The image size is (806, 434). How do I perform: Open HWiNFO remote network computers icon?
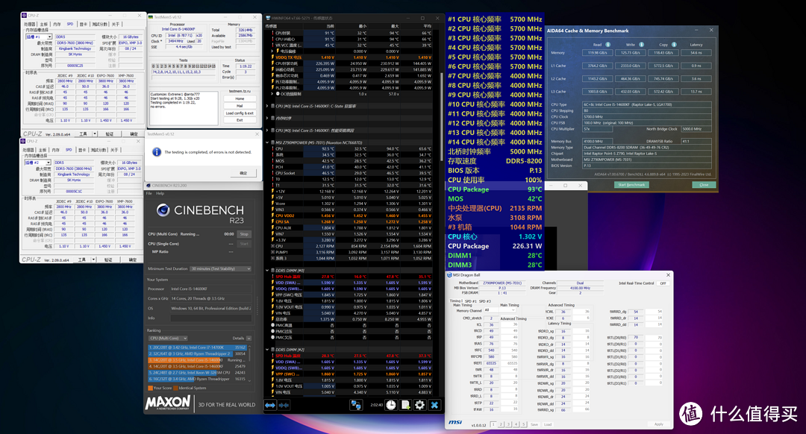coord(355,405)
